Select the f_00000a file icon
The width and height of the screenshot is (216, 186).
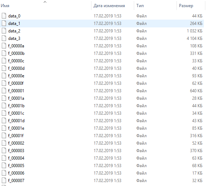4,46
